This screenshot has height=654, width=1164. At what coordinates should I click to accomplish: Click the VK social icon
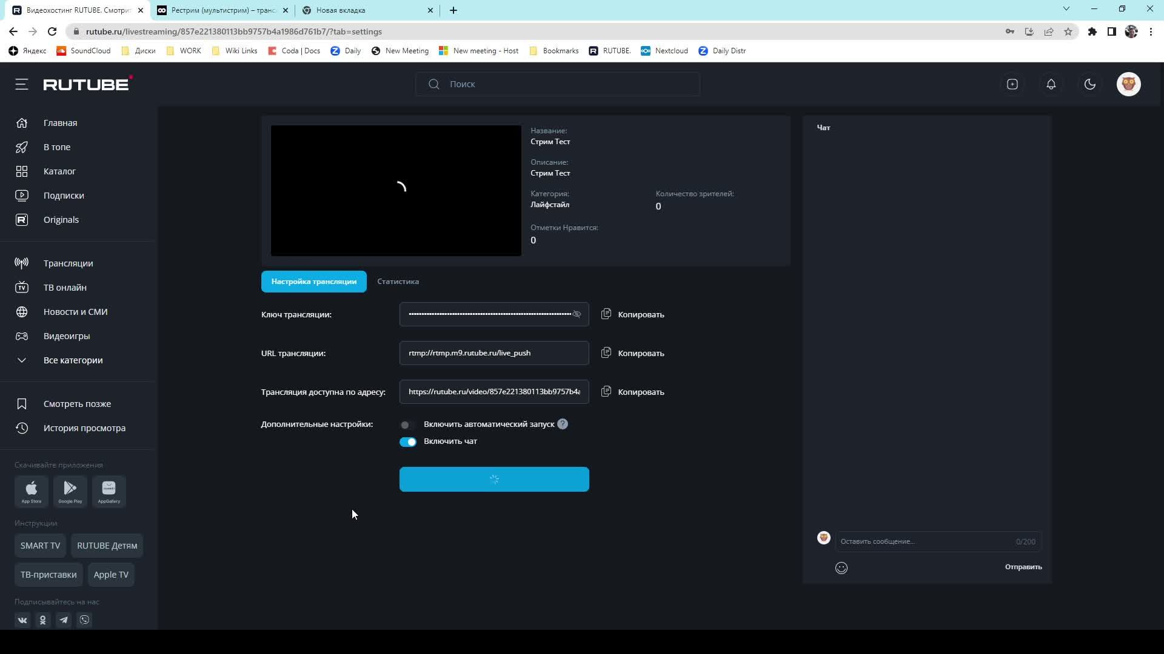tap(22, 619)
